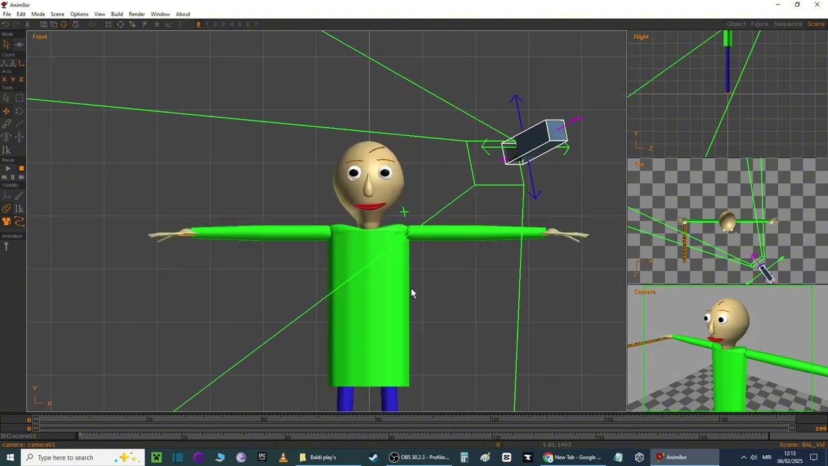The height and width of the screenshot is (466, 828).
Task: Click the taskbar search box
Action: pos(83,458)
